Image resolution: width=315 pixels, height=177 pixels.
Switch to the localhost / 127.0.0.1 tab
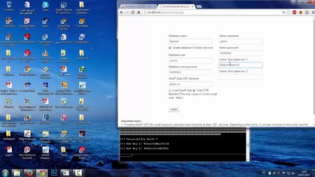click(138, 6)
